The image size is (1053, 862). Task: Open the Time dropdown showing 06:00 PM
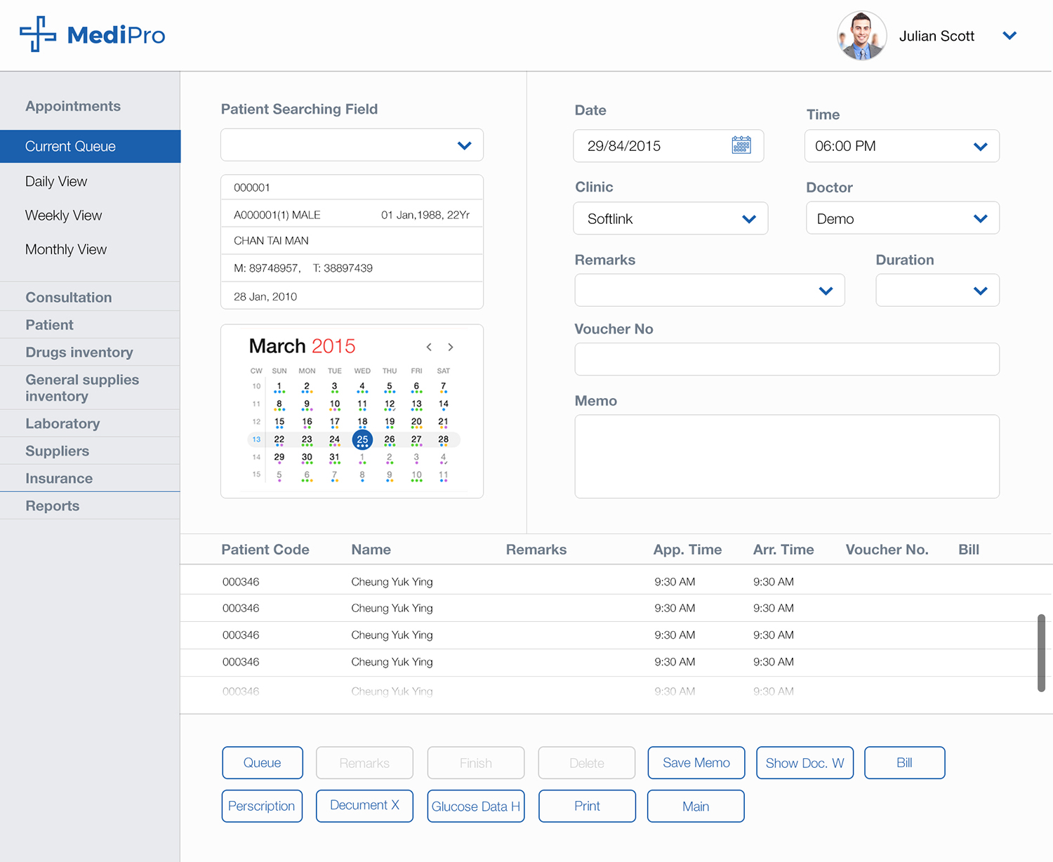(980, 147)
